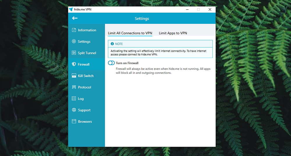291x156 pixels.
Task: Click the Firewall shield icon
Action: pos(74,64)
